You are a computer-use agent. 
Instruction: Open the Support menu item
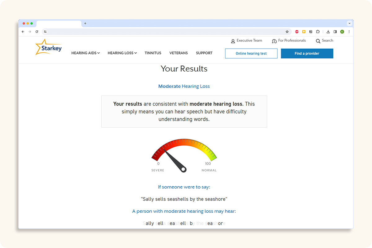pyautogui.click(x=204, y=53)
